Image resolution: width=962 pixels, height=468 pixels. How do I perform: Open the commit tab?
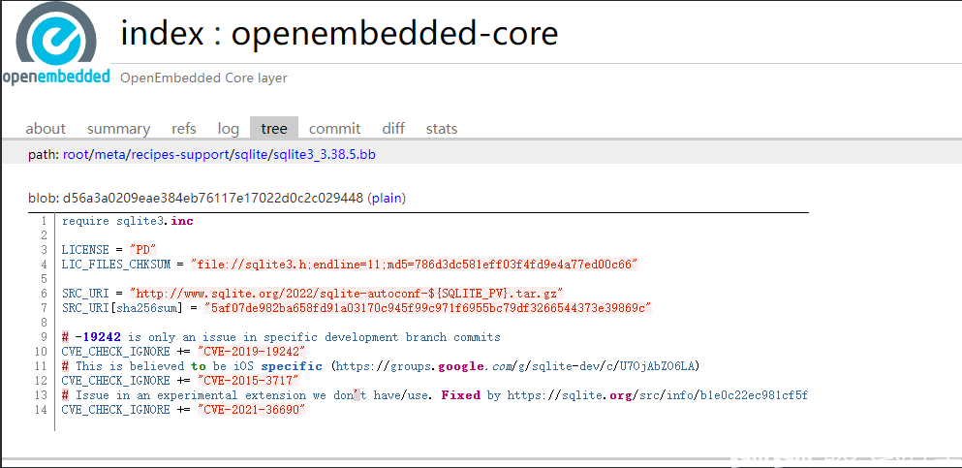pos(334,129)
